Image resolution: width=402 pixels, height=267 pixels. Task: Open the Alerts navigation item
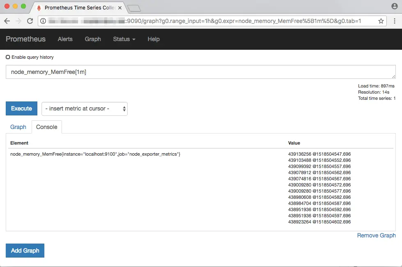pyautogui.click(x=65, y=39)
